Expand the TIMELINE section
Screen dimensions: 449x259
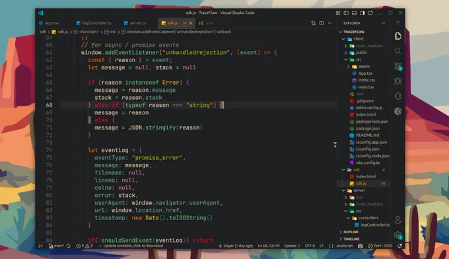351,239
